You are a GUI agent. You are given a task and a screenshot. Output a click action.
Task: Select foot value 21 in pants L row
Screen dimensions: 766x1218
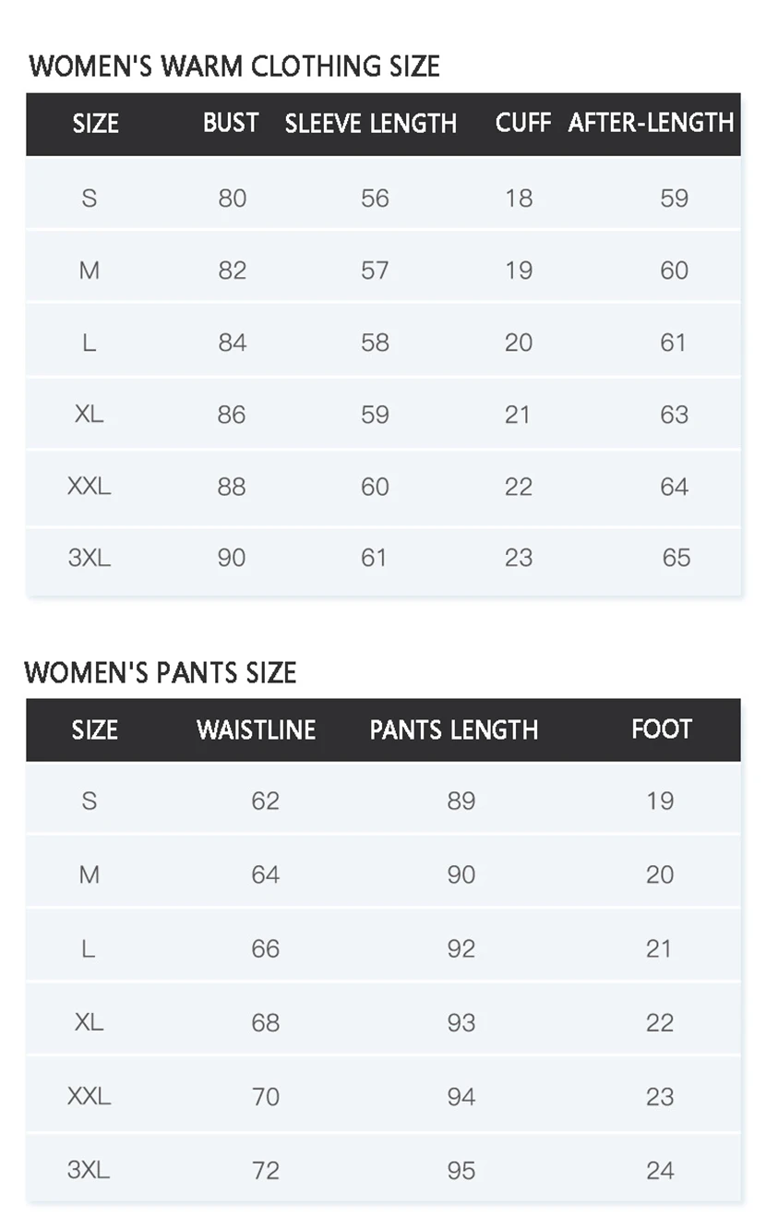659,948
